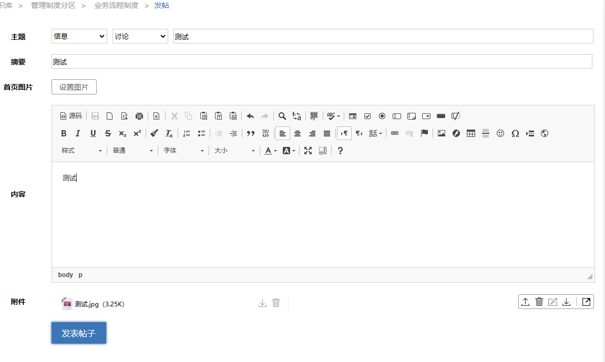Toggle block quote formatting
This screenshot has width=605, height=362.
pyautogui.click(x=251, y=133)
